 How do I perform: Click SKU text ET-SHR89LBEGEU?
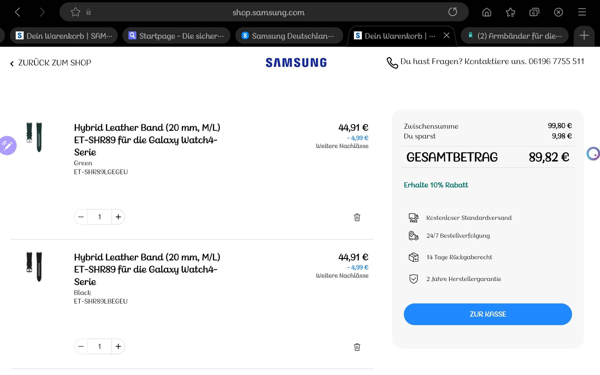point(101,301)
